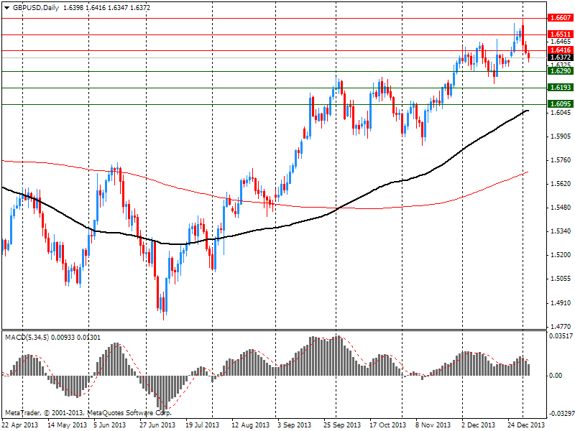Click the 1.6607 red resistance price label

[561, 17]
